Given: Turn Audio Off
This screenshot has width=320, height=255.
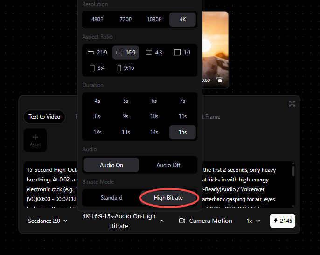Looking at the screenshot, I should [x=168, y=165].
